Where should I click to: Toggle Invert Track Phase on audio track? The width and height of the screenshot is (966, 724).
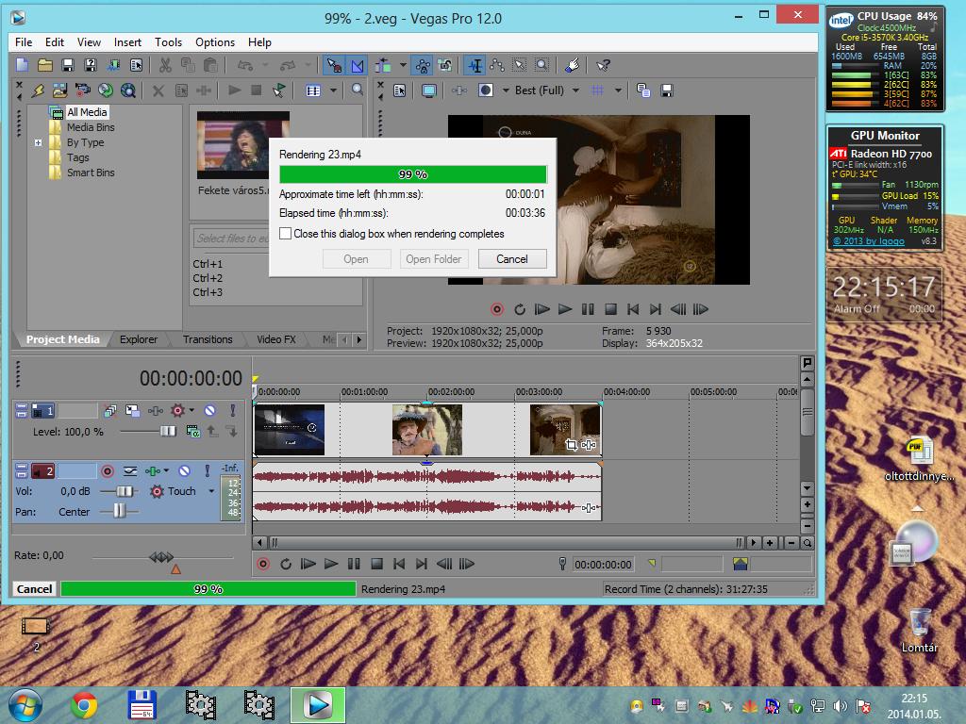point(130,471)
